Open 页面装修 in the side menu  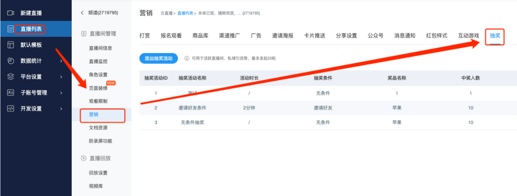coord(98,88)
